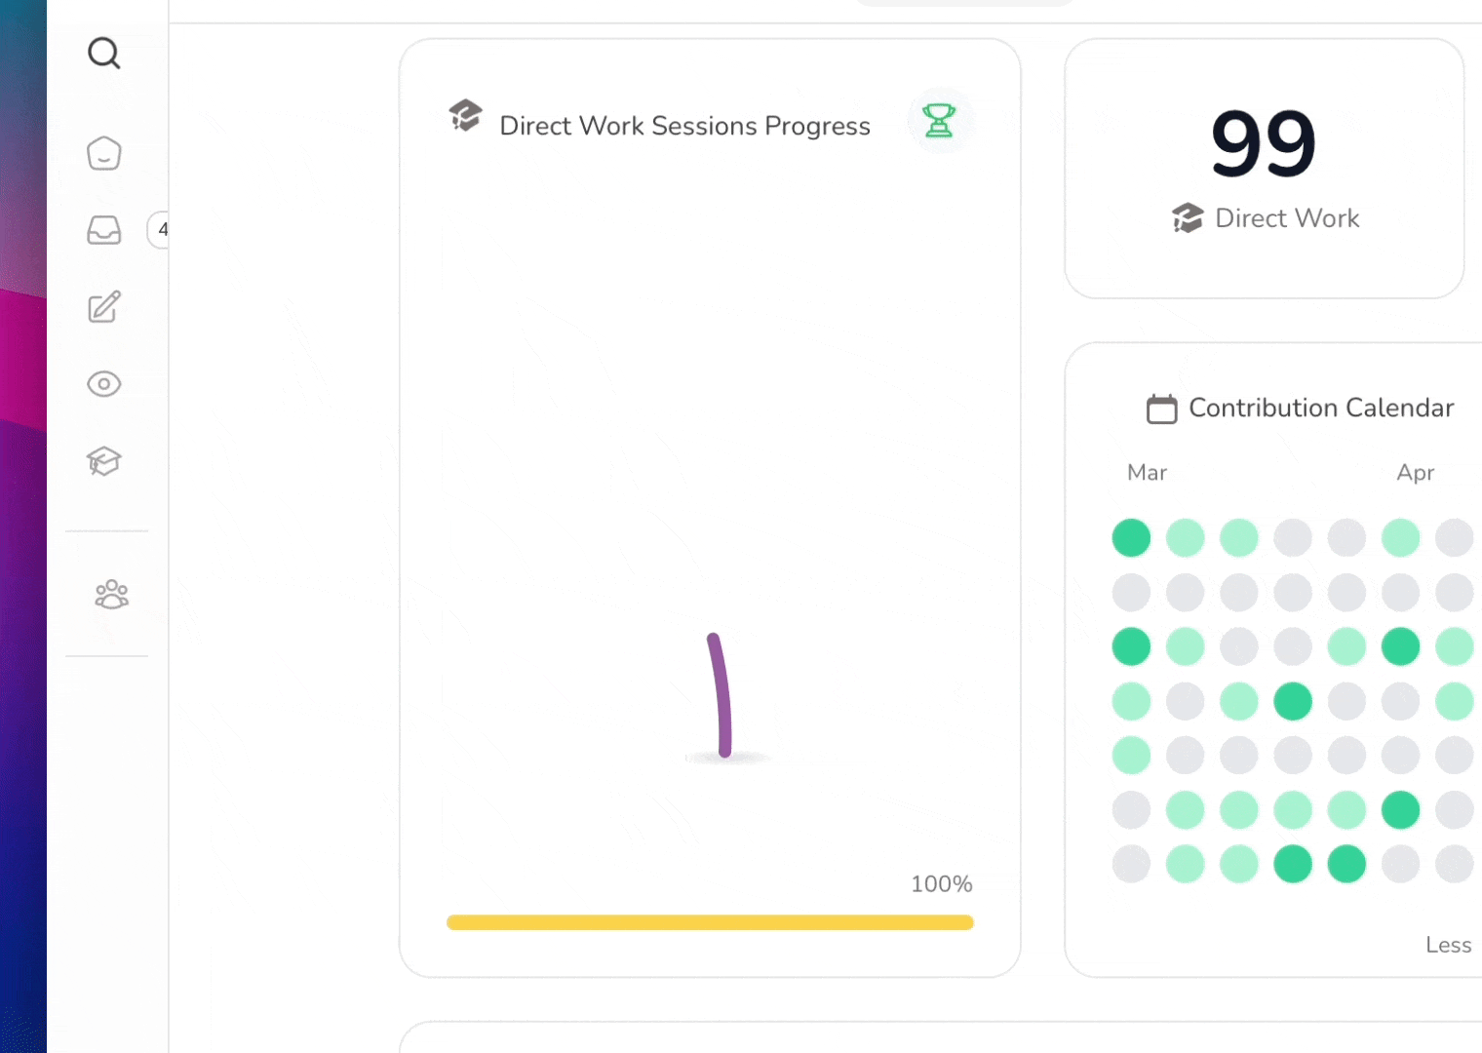Click the search magnifier icon in sidebar

(103, 53)
